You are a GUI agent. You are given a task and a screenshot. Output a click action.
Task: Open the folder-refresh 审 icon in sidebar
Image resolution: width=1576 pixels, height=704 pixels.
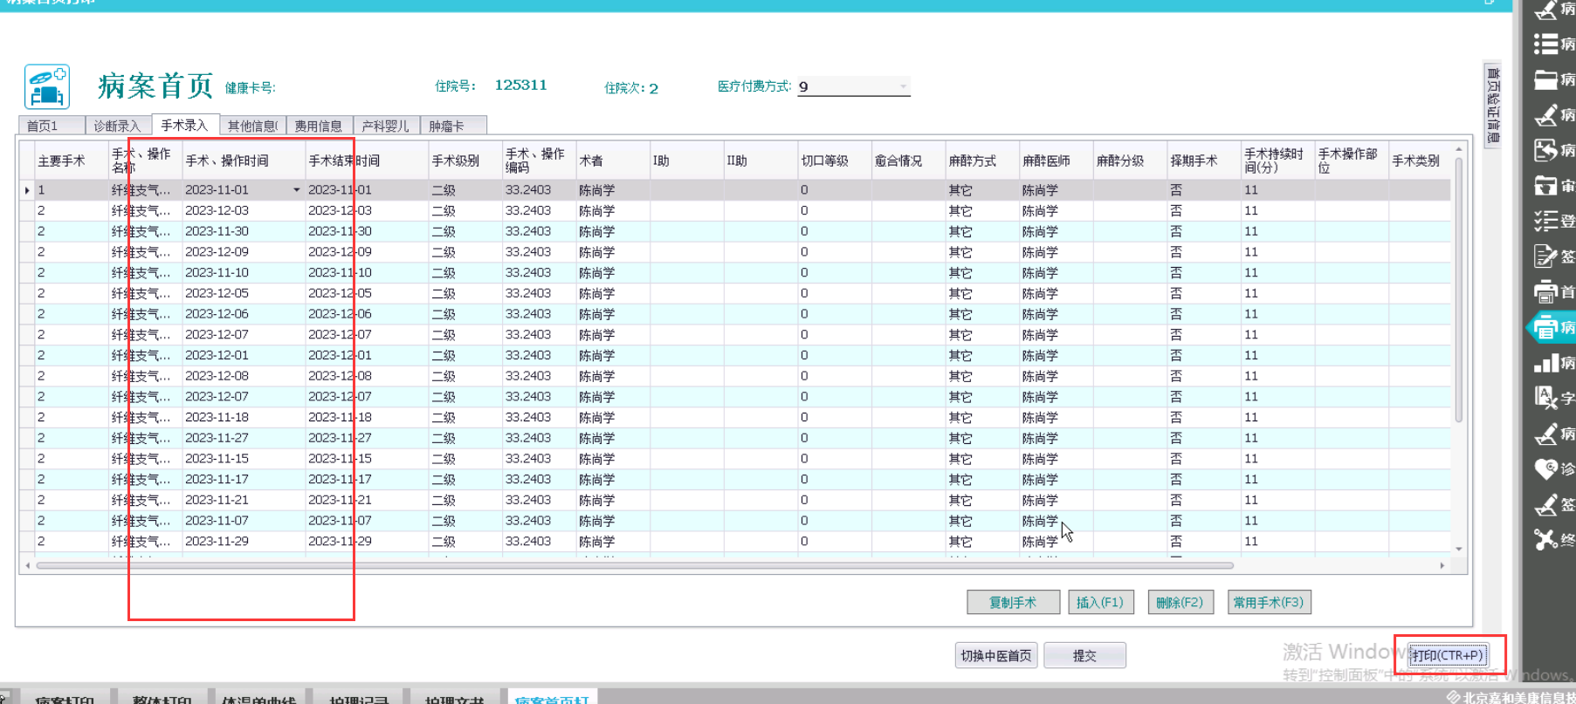pos(1546,185)
